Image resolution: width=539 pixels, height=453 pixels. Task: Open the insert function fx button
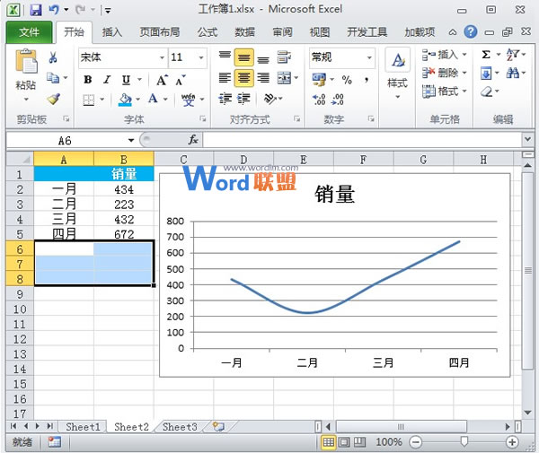pos(193,140)
